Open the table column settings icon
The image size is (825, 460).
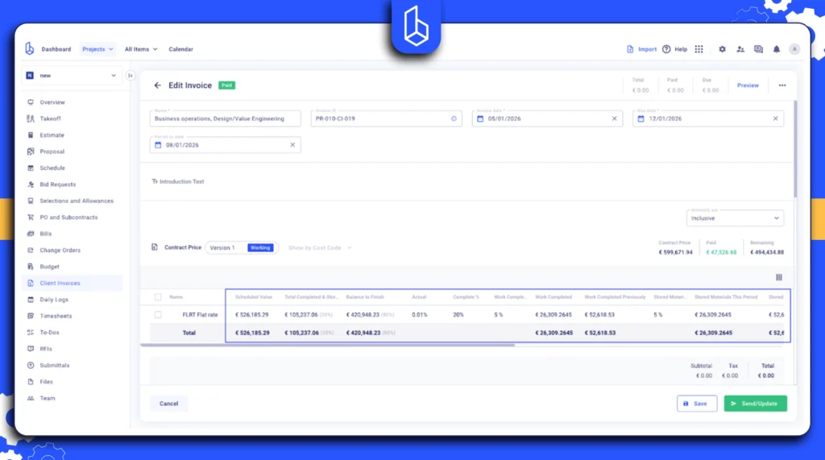(779, 277)
